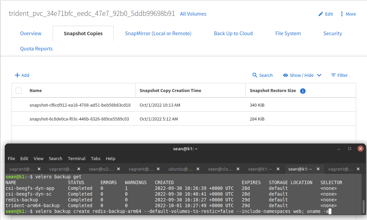Close the active sean@k1 terminal tab
Screen dimensions: 367x220
pyautogui.click(x=318, y=169)
